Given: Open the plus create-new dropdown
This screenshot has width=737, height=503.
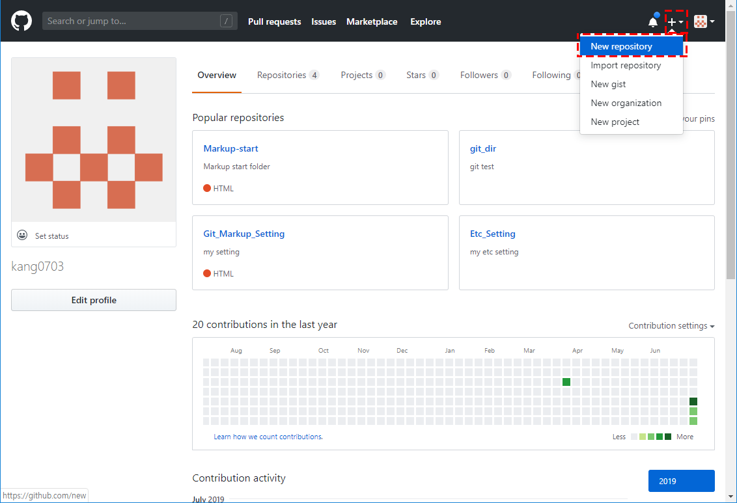Looking at the screenshot, I should (x=676, y=21).
